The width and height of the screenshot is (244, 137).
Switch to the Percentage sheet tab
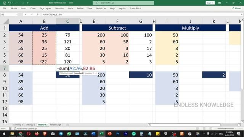[55, 124]
